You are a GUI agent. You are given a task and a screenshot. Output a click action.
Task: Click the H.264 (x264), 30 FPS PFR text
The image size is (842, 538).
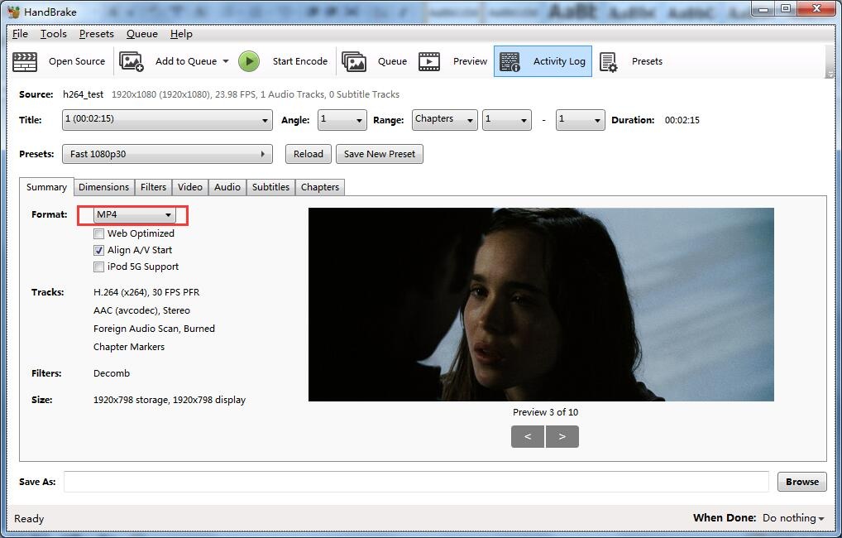[x=146, y=292]
